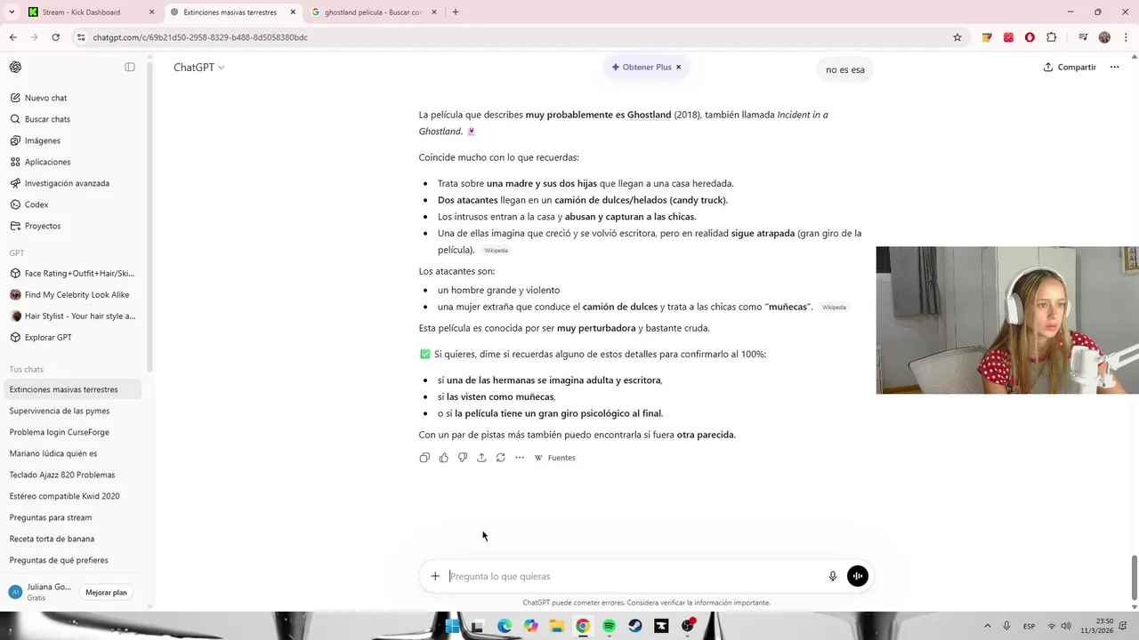
Task: Click Wikipedia citation after película
Action: coord(496,251)
